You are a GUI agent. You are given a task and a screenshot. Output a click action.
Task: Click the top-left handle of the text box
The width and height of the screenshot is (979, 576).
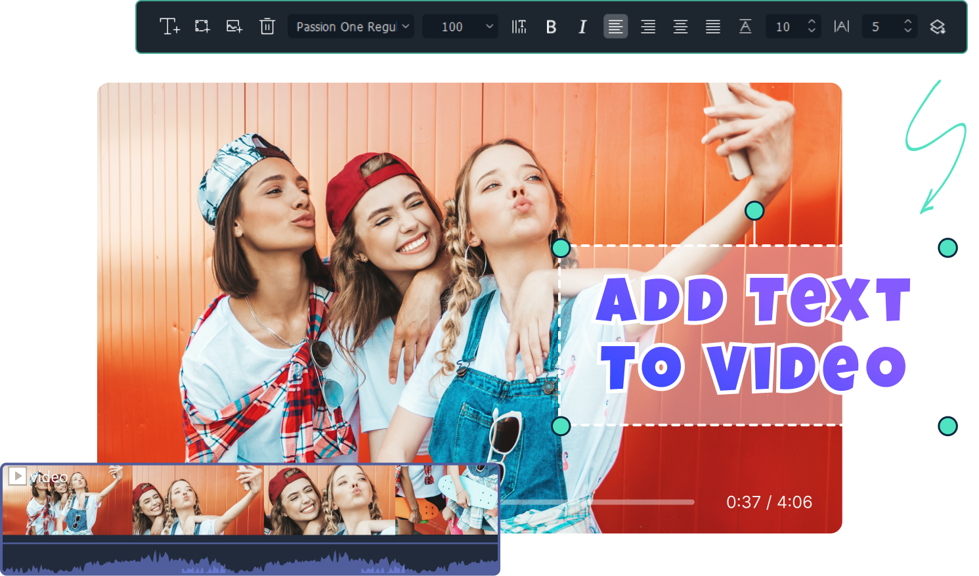pyautogui.click(x=561, y=248)
